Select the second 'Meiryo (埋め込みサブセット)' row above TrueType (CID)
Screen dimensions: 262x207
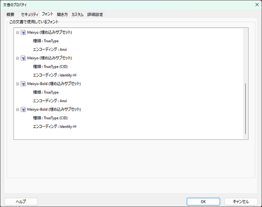tap(50, 58)
